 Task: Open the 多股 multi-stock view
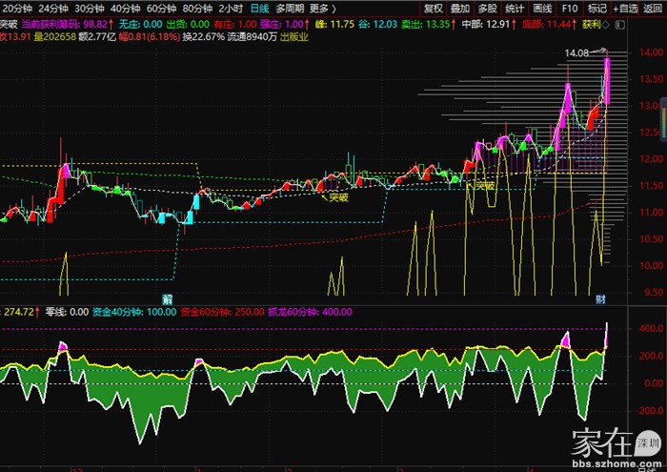tap(486, 7)
